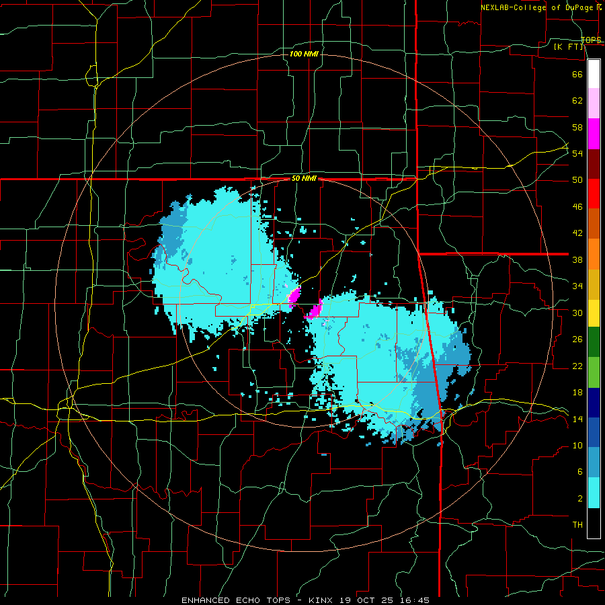Click the "42" legend value
This screenshot has width=605, height=605.
[577, 233]
